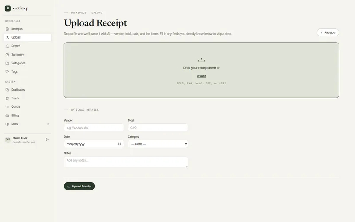
Task: Open Docs from the sidebar
Action: pyautogui.click(x=28, y=124)
